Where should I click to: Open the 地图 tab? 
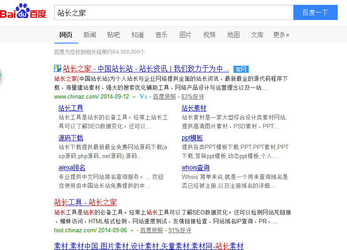233,35
